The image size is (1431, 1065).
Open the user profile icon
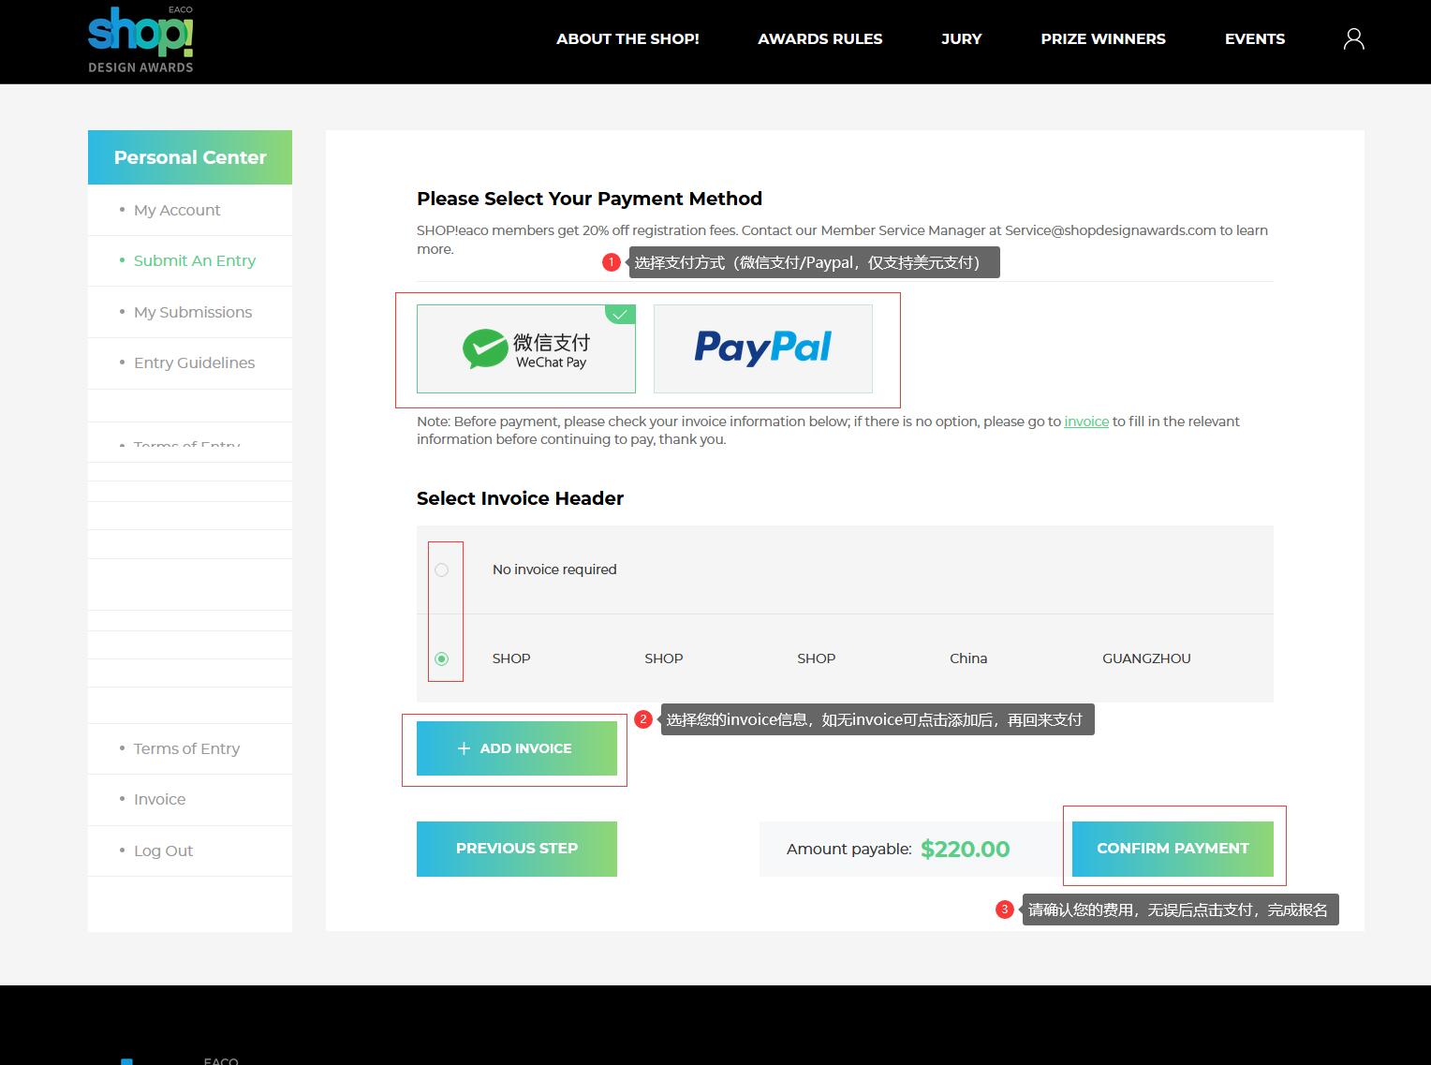(x=1353, y=39)
